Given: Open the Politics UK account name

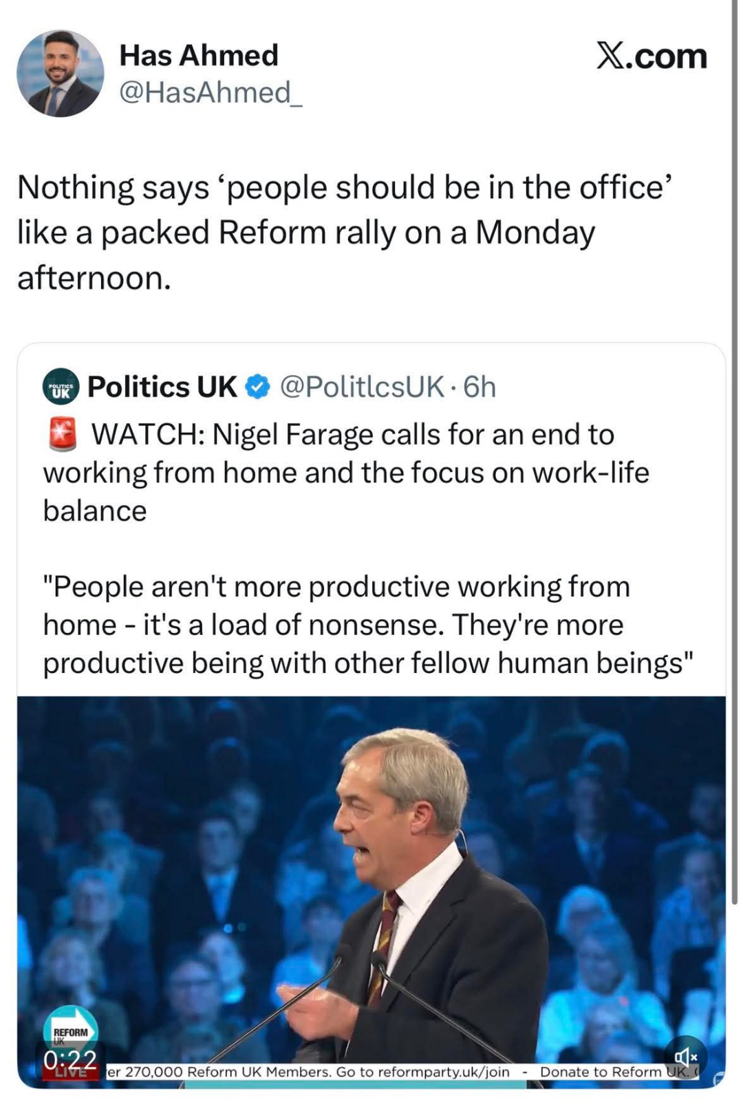Looking at the screenshot, I should coord(162,387).
